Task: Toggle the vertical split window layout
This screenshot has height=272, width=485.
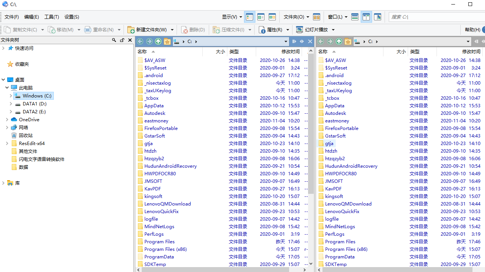Action: (366, 17)
